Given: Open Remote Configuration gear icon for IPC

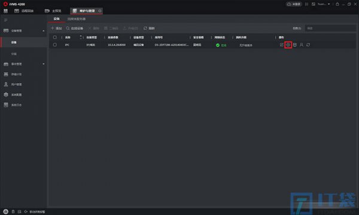Looking at the screenshot, I should 288,45.
